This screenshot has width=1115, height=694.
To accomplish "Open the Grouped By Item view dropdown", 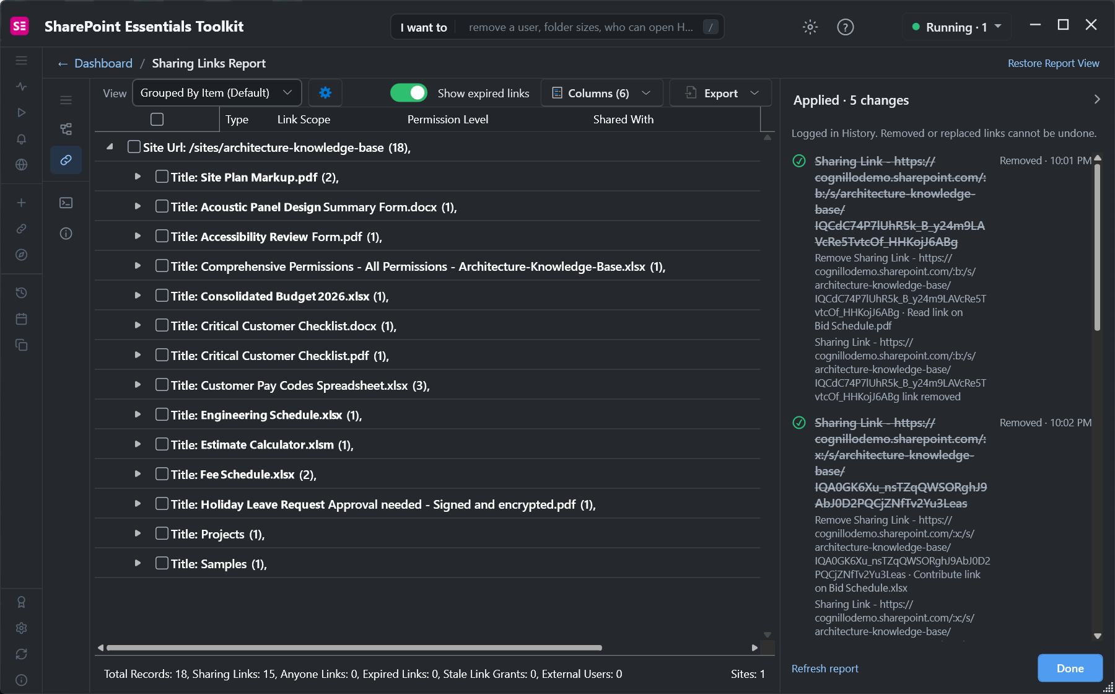I will point(217,93).
